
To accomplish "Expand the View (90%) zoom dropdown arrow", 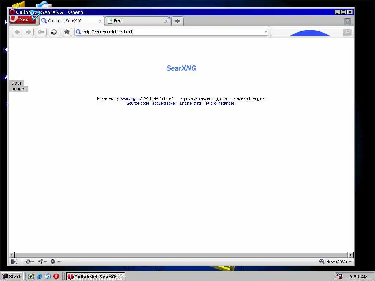I will [x=350, y=262].
